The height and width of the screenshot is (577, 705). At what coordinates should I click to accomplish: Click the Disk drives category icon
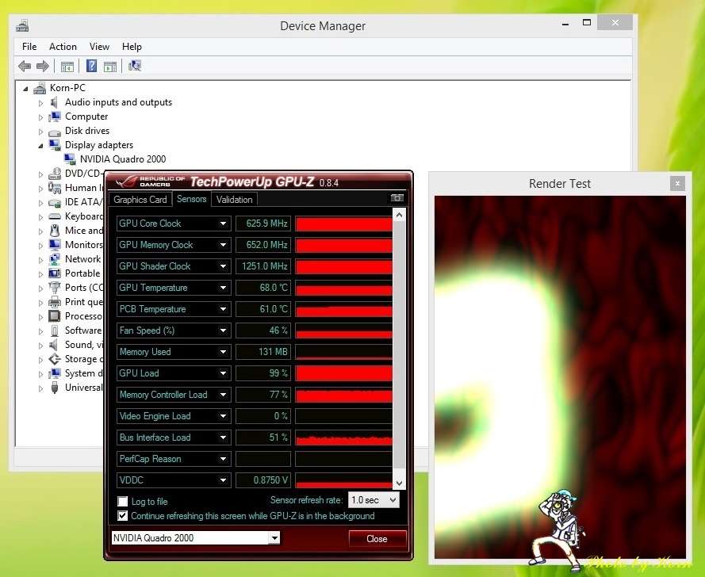click(x=55, y=132)
